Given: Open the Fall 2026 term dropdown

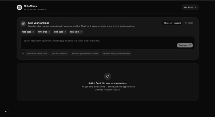Looking at the screenshot, I should pyautogui.click(x=190, y=7).
